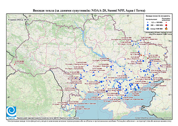Viewport: 178px width, 126px height.
Task: Open the UkrGMI swirl logo
Action: pyautogui.click(x=11, y=112)
